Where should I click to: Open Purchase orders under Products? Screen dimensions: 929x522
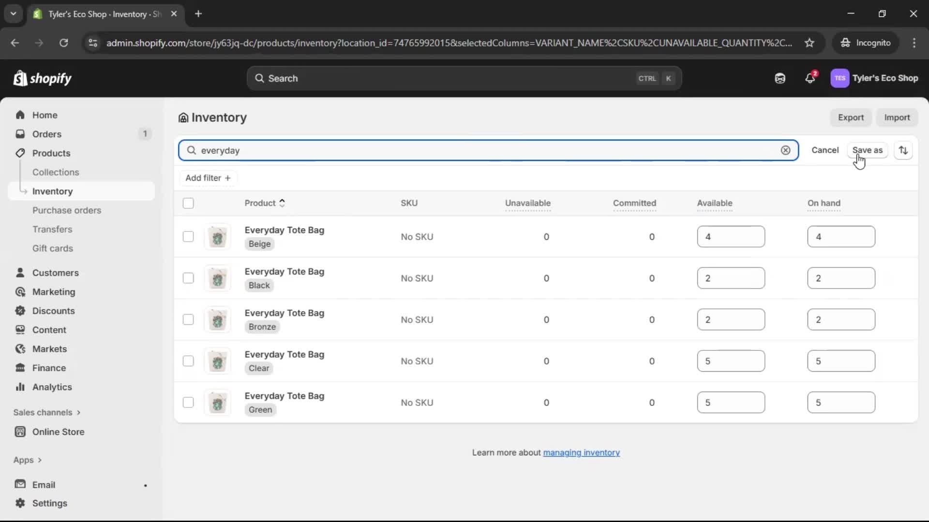(67, 210)
